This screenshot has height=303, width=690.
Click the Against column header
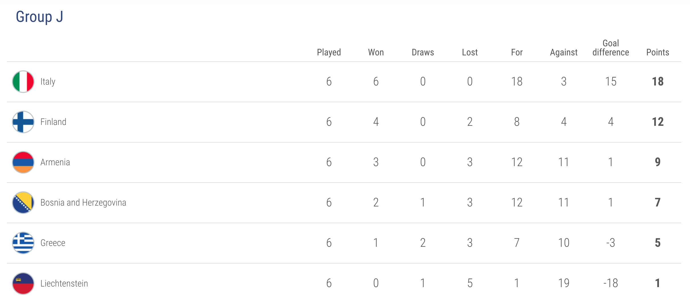(564, 53)
